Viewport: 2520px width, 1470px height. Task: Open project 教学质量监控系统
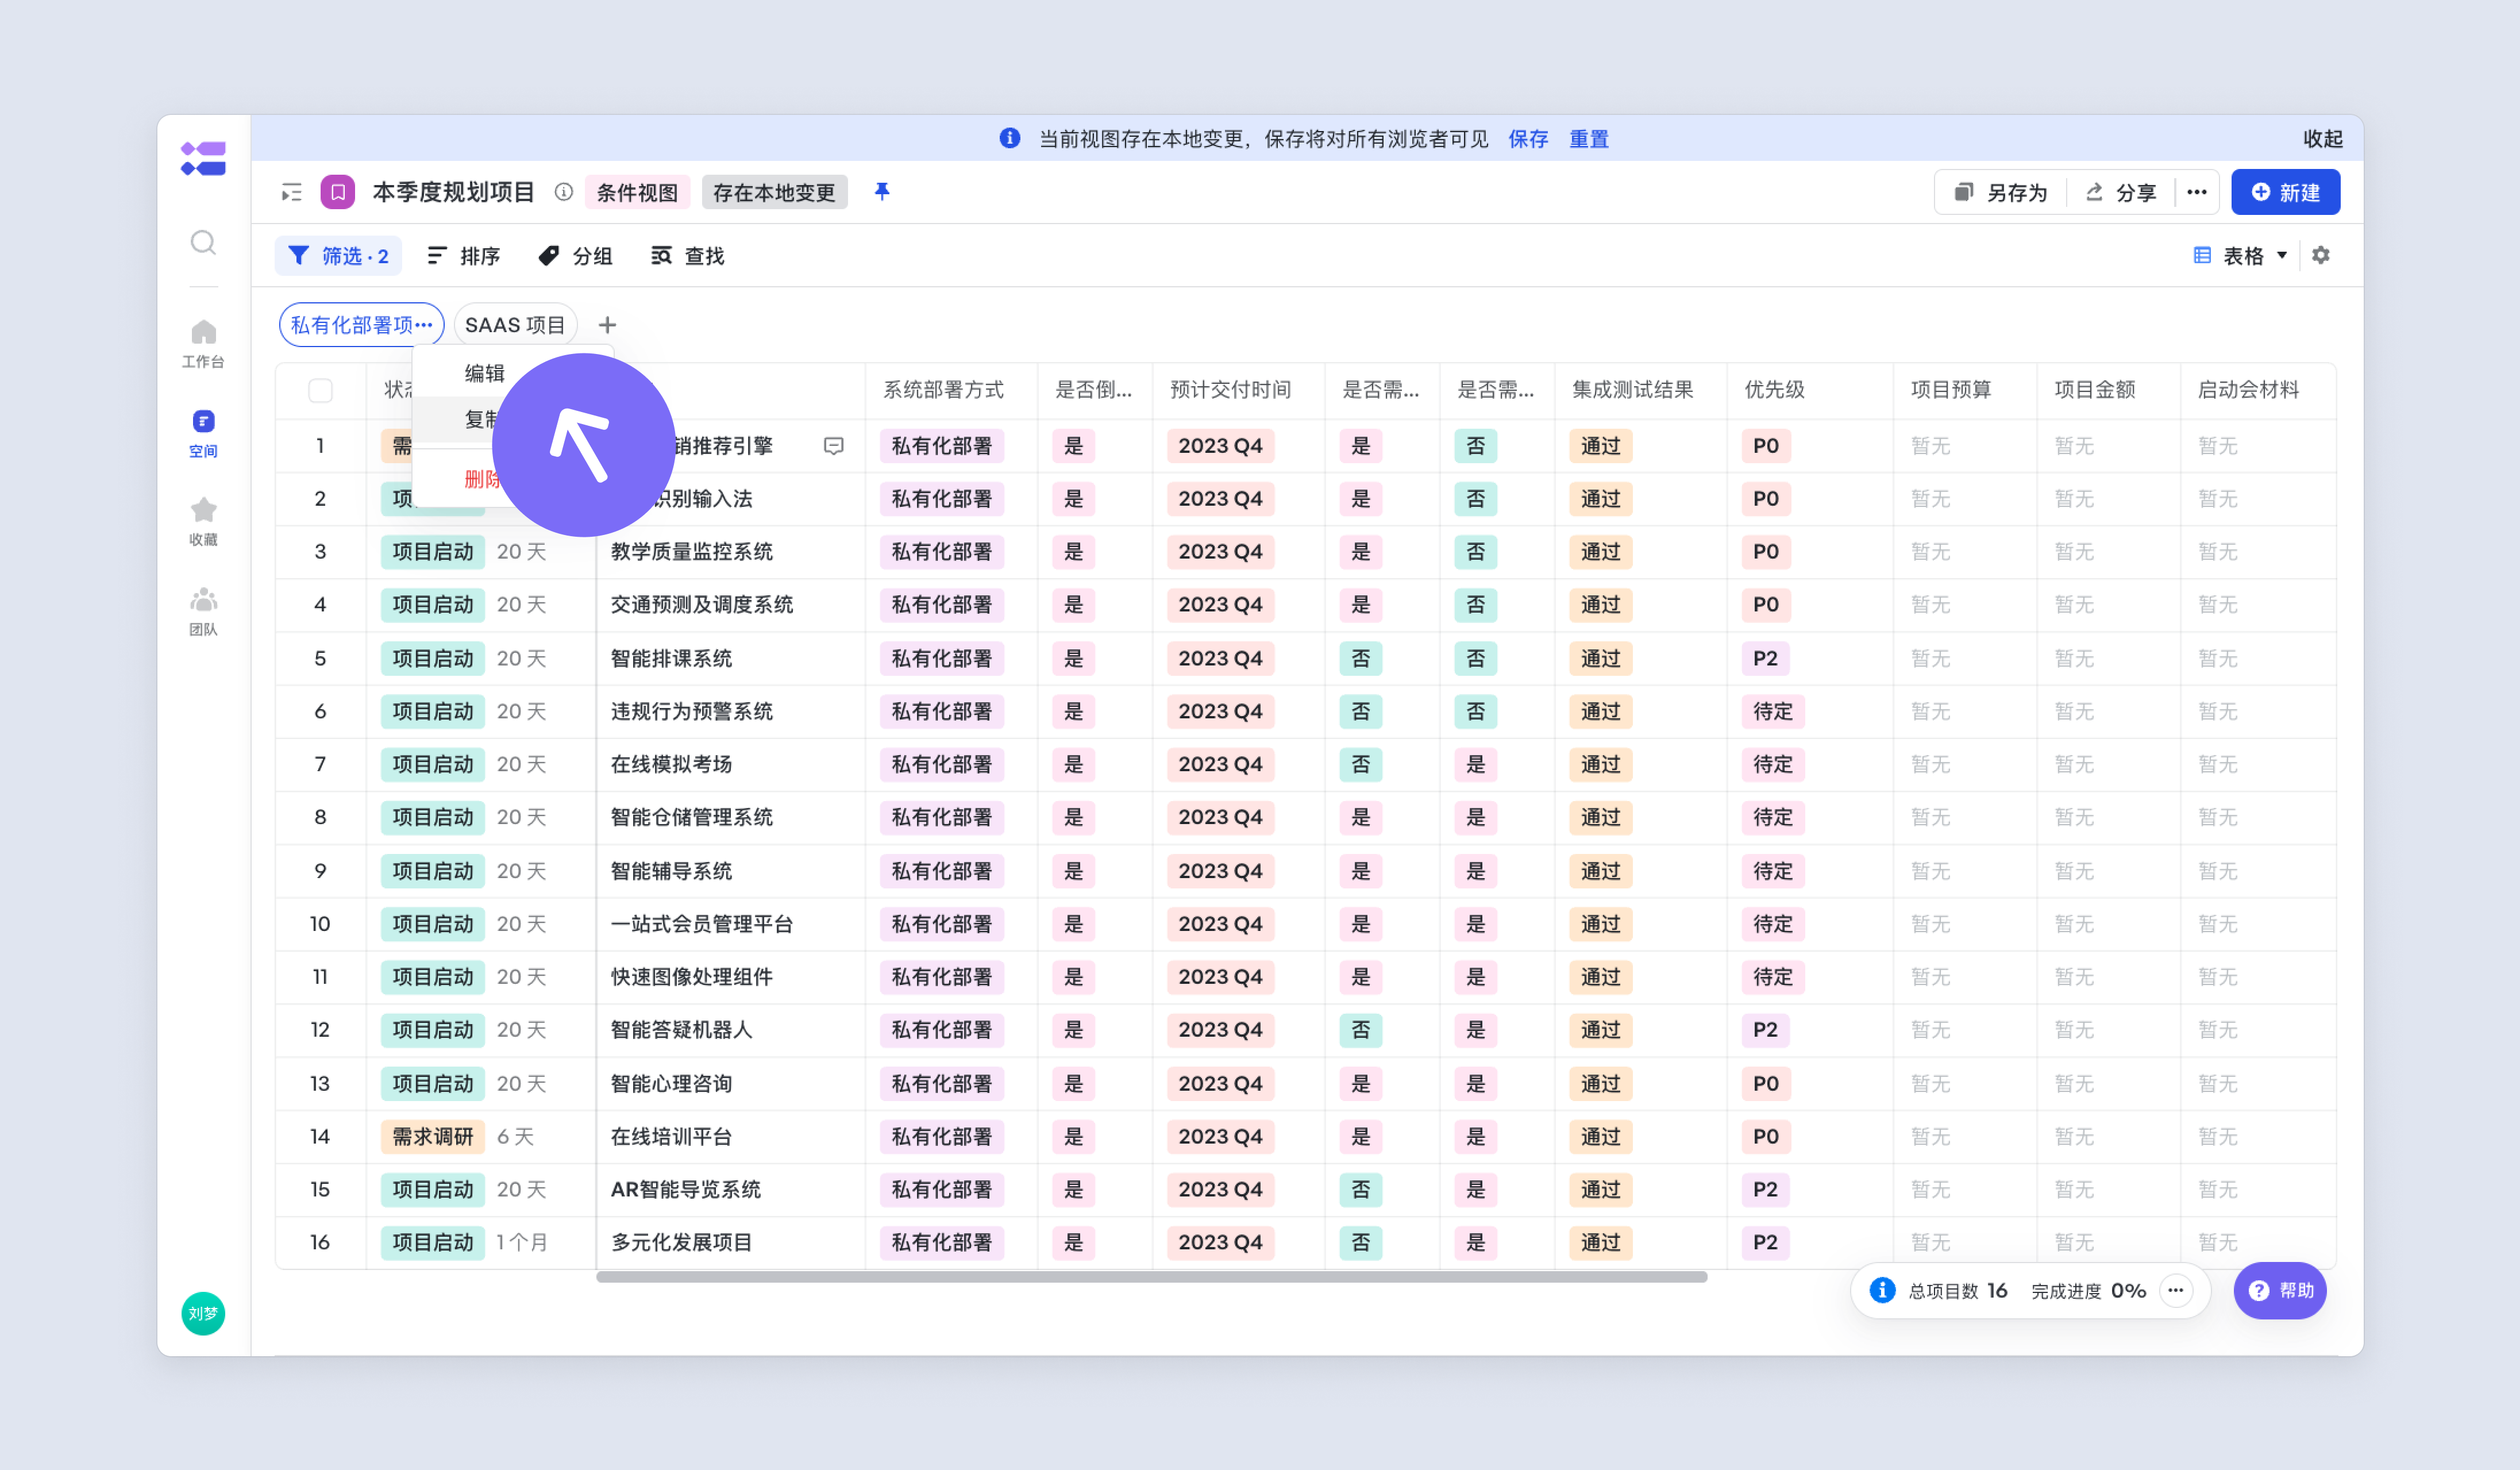691,552
